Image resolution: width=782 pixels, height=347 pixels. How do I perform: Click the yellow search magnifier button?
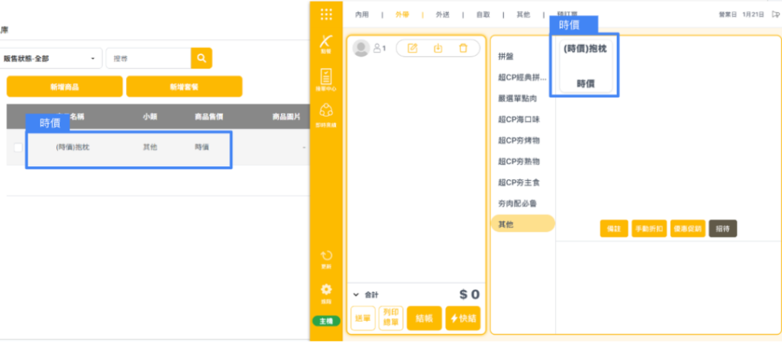[x=202, y=58]
